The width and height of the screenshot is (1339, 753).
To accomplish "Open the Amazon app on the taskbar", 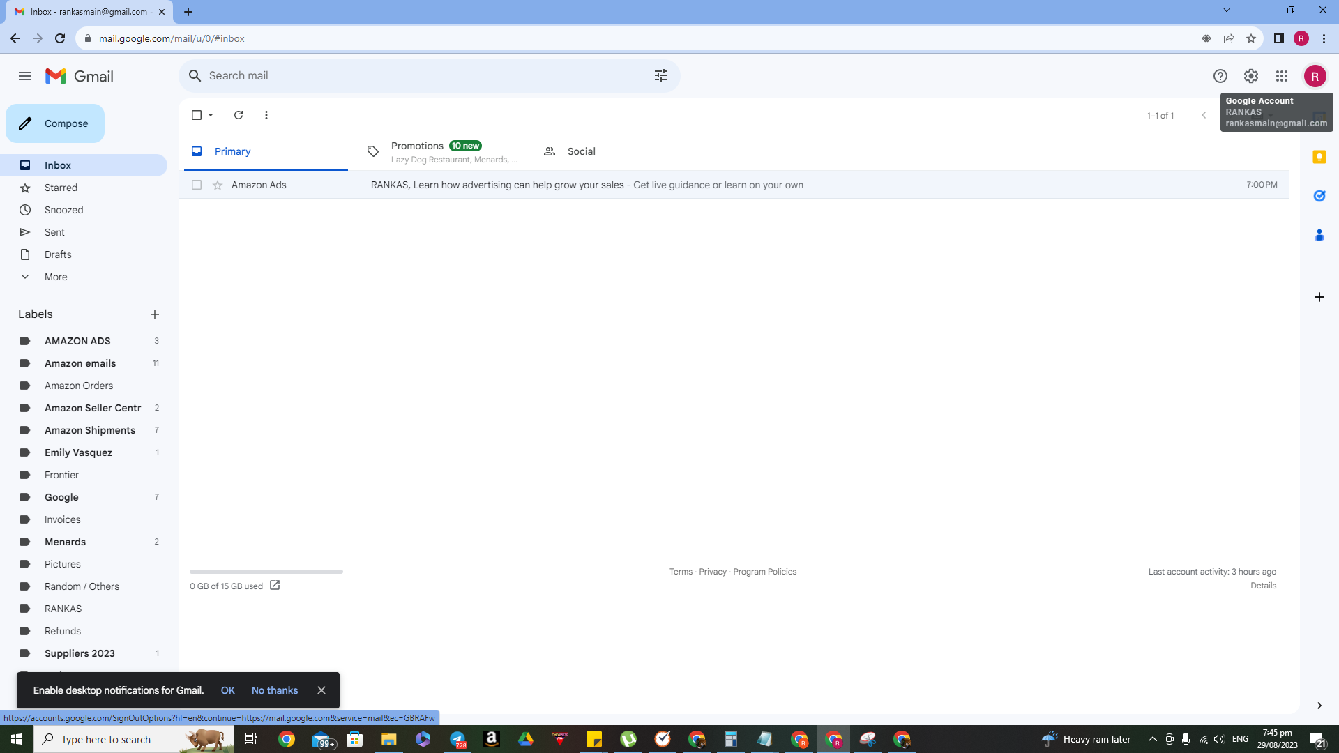I will pyautogui.click(x=492, y=739).
